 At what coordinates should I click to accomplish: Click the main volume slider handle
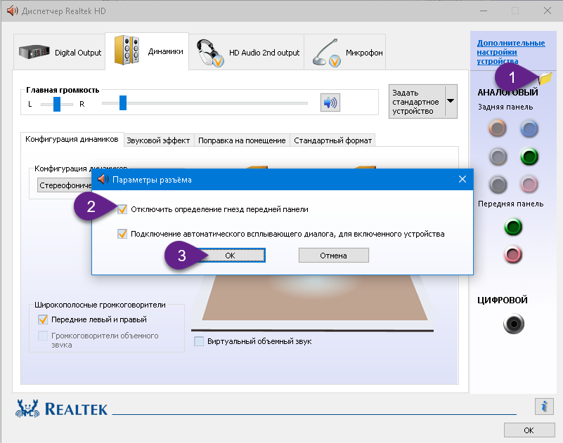123,103
